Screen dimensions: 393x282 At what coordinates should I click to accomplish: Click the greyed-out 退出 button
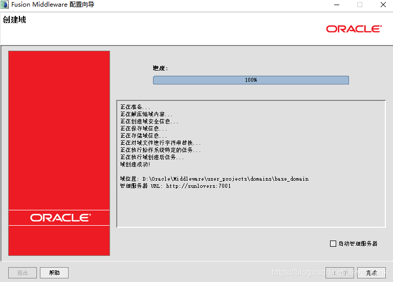click(x=23, y=273)
